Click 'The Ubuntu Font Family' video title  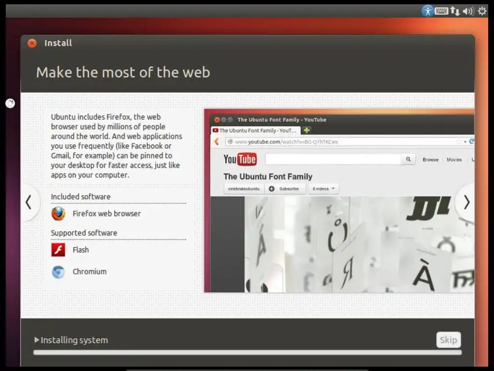[x=268, y=177]
